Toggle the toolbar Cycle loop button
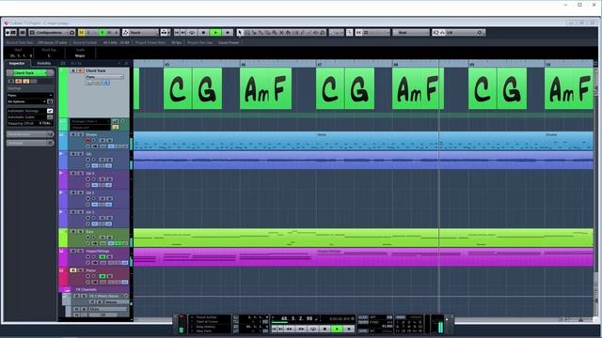The width and height of the screenshot is (602, 338). pyautogui.click(x=192, y=33)
